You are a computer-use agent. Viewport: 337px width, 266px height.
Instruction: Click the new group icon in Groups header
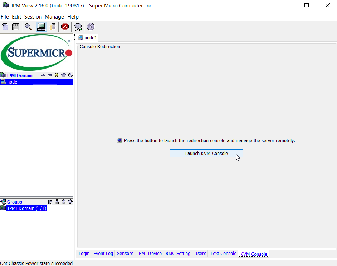[x=50, y=202]
